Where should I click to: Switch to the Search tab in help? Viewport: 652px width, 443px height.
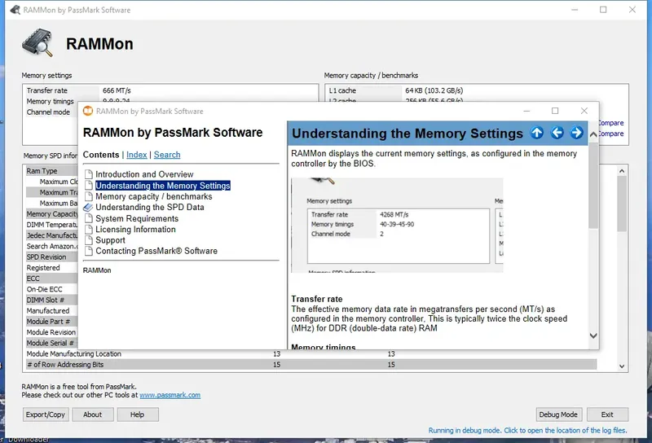pyautogui.click(x=167, y=155)
